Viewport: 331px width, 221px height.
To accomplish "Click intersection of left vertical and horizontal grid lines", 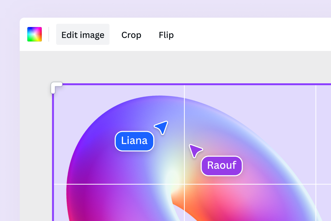I will tap(184, 184).
